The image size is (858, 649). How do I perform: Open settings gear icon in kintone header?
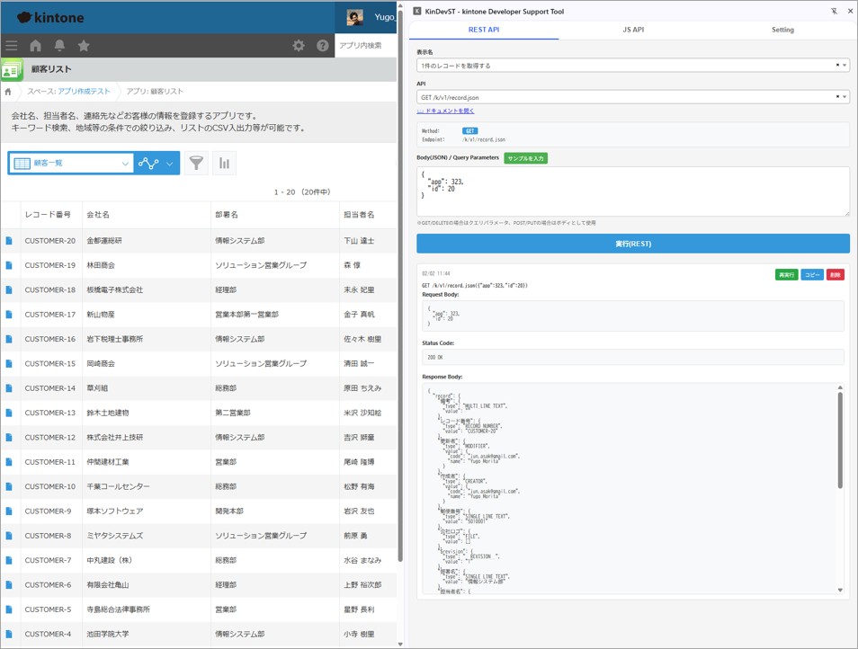(299, 46)
